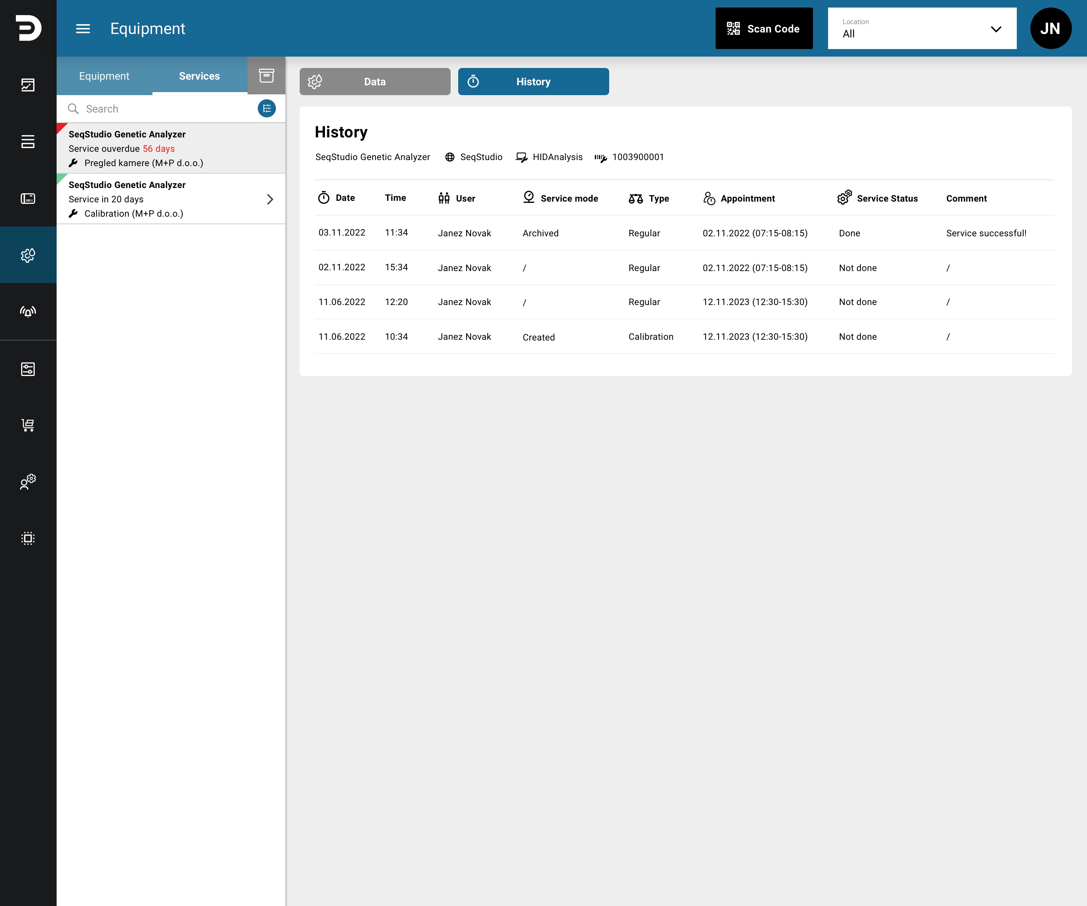Expand the Calibration service chevron
The width and height of the screenshot is (1087, 906).
(x=270, y=199)
